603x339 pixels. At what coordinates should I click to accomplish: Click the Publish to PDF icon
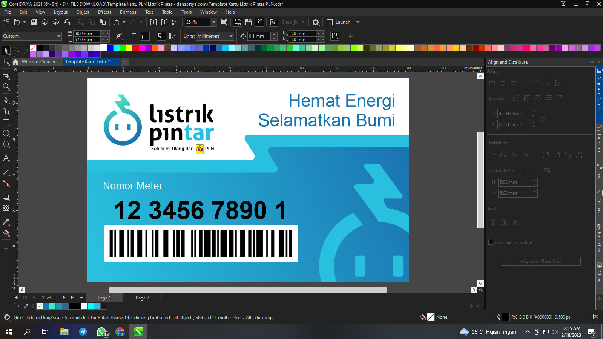tap(175, 22)
